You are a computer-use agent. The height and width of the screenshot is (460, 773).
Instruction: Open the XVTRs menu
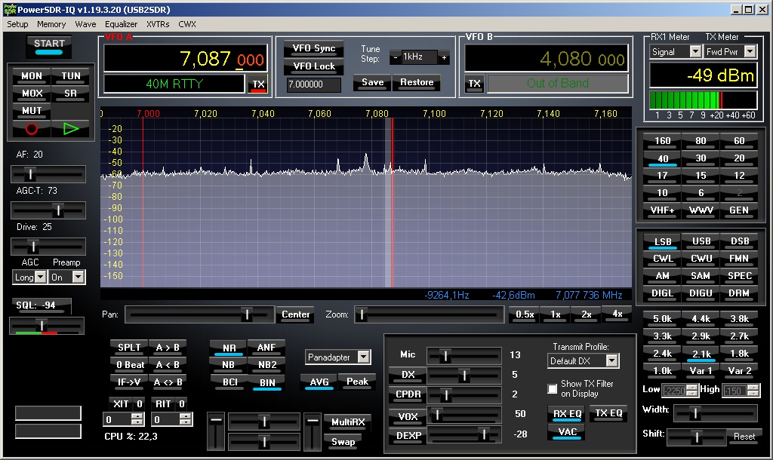click(x=158, y=24)
